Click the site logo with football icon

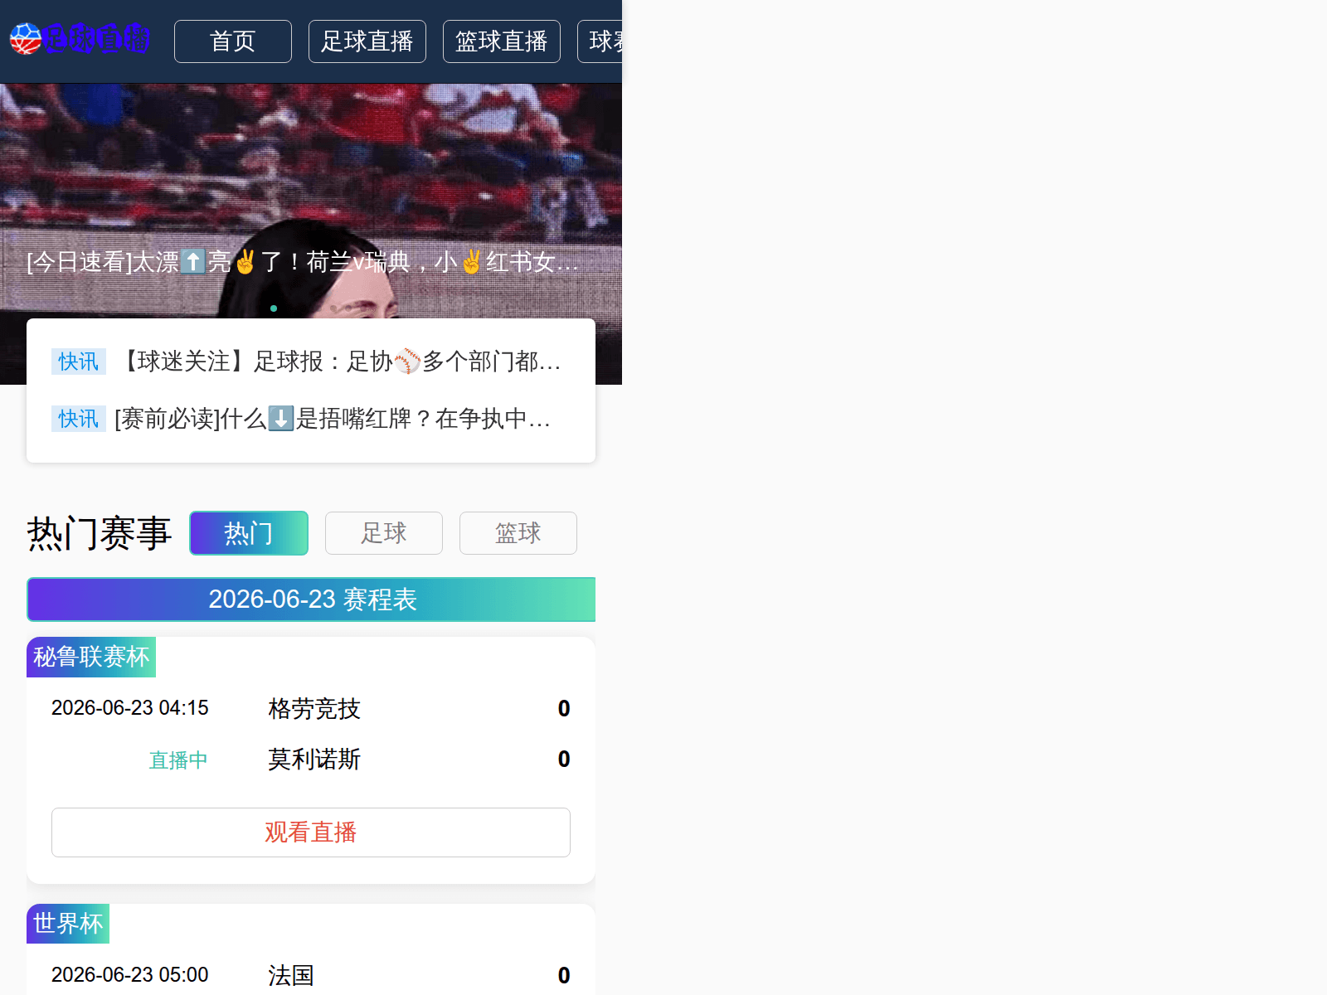point(80,39)
